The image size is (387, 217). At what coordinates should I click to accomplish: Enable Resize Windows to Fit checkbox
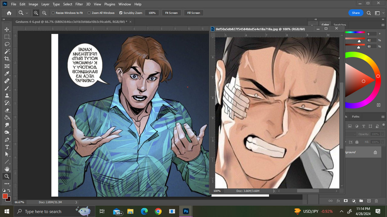53,13
